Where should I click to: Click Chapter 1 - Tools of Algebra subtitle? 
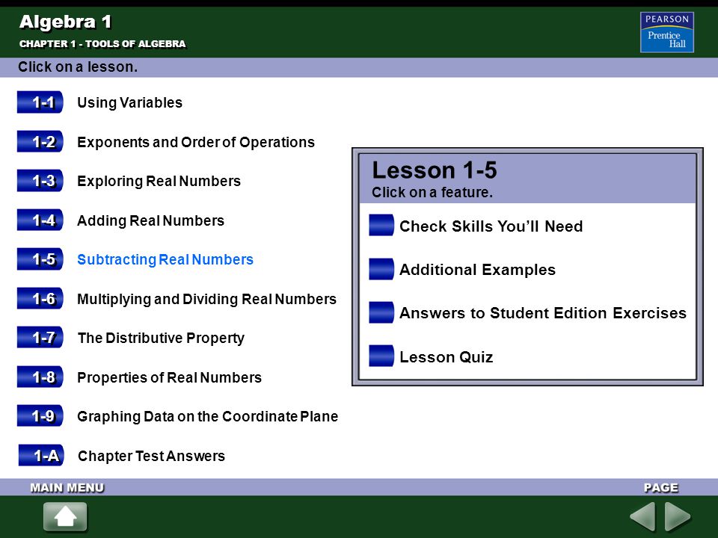[x=102, y=44]
